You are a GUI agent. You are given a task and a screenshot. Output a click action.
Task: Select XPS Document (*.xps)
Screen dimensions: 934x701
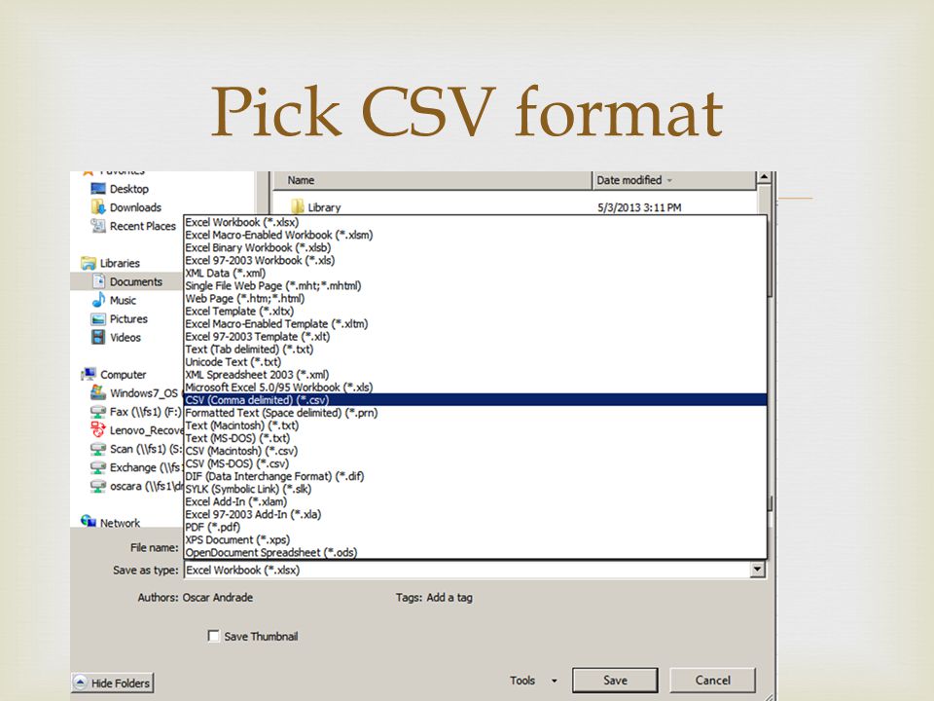(x=475, y=540)
